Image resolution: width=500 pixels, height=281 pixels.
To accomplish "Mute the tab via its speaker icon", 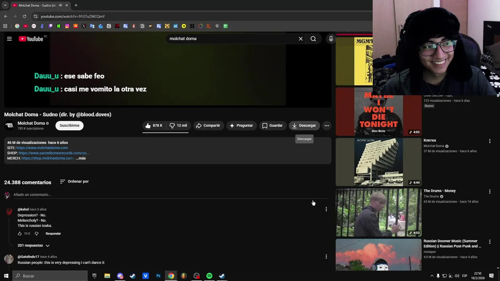I will pos(60,5).
